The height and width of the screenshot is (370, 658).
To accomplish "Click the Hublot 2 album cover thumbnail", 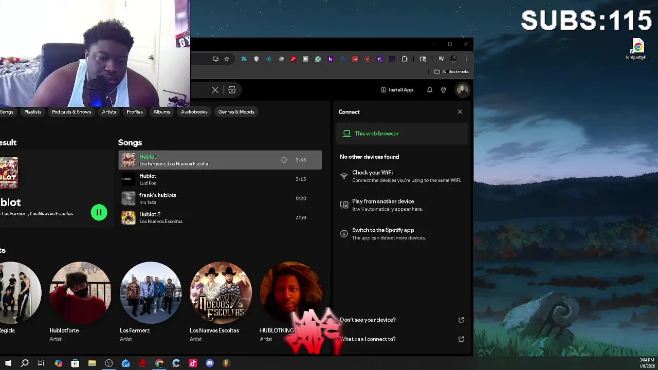I will (129, 217).
